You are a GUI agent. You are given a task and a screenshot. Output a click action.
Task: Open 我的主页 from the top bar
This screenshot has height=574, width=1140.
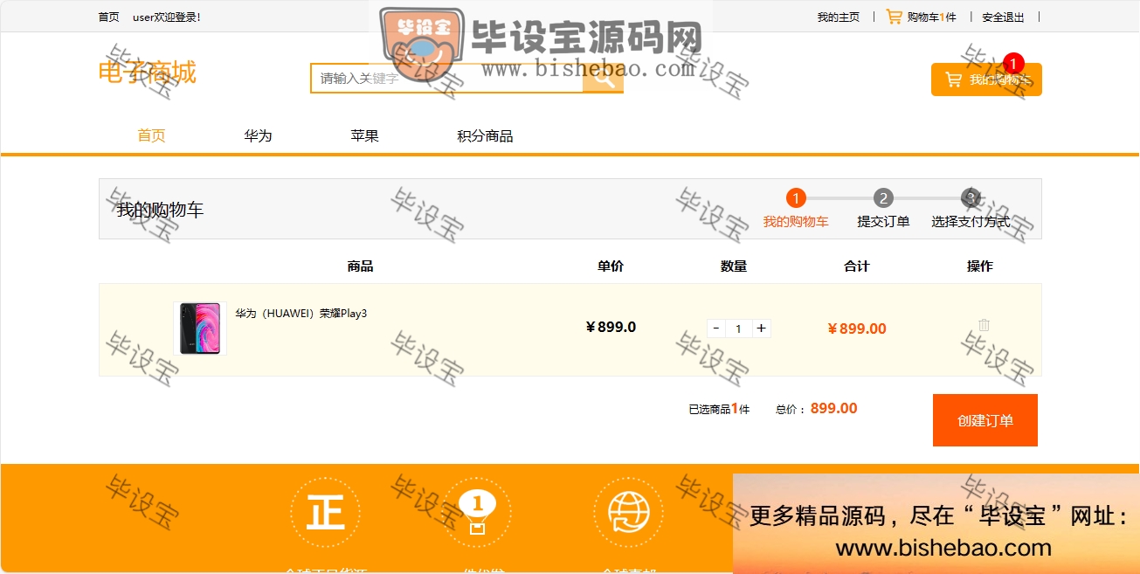coord(839,17)
